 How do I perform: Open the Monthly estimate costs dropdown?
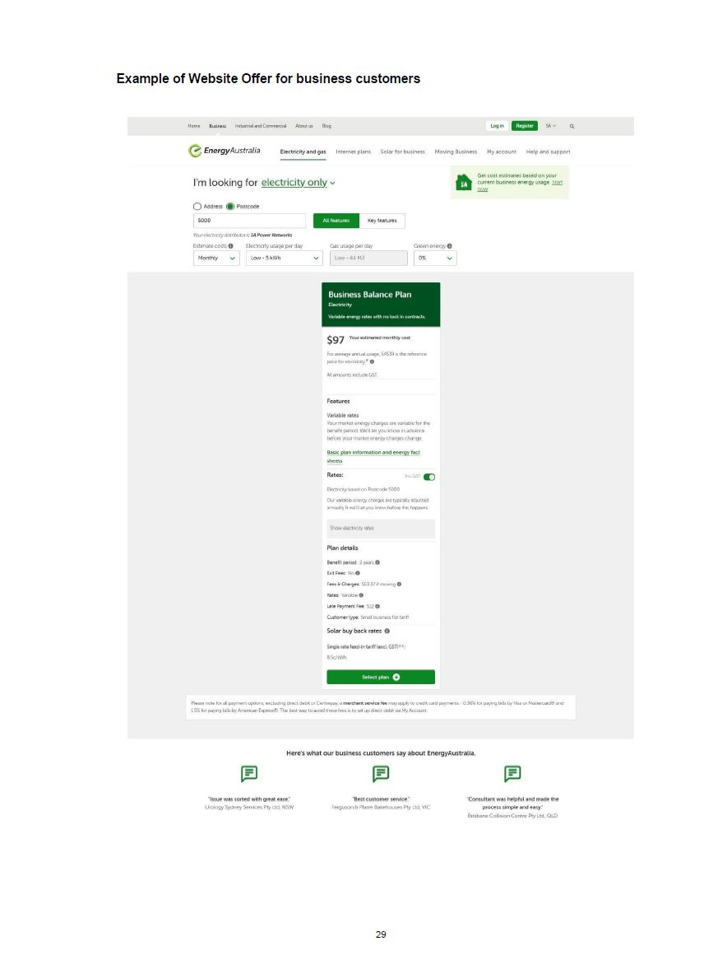(x=216, y=259)
